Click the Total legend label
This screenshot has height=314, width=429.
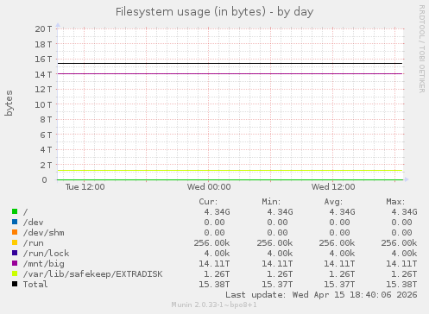tap(35, 285)
